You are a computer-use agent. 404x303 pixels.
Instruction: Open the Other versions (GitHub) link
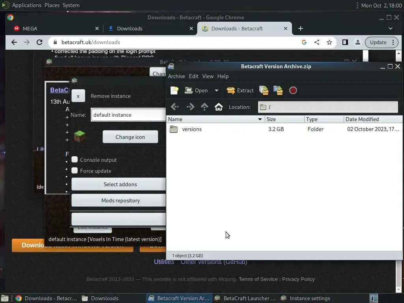pos(214,262)
